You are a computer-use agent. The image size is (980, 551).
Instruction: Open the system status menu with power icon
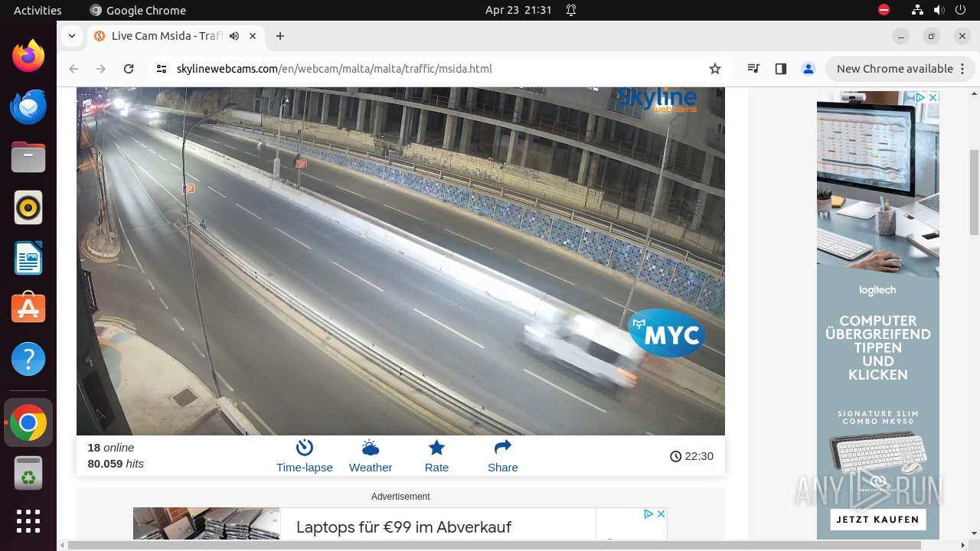pyautogui.click(x=960, y=10)
